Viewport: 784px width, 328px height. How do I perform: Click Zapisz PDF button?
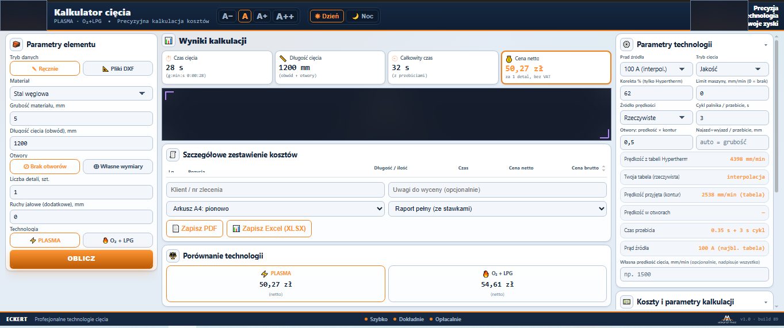pos(194,229)
